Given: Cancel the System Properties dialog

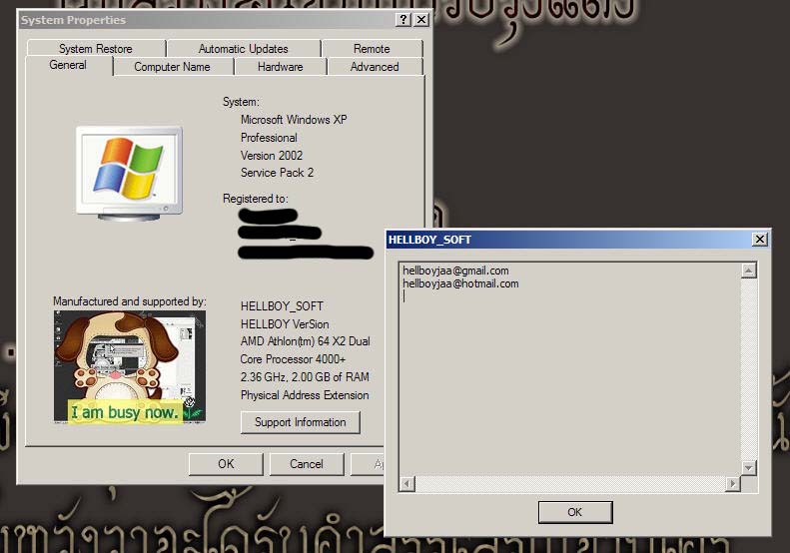Looking at the screenshot, I should tap(307, 464).
